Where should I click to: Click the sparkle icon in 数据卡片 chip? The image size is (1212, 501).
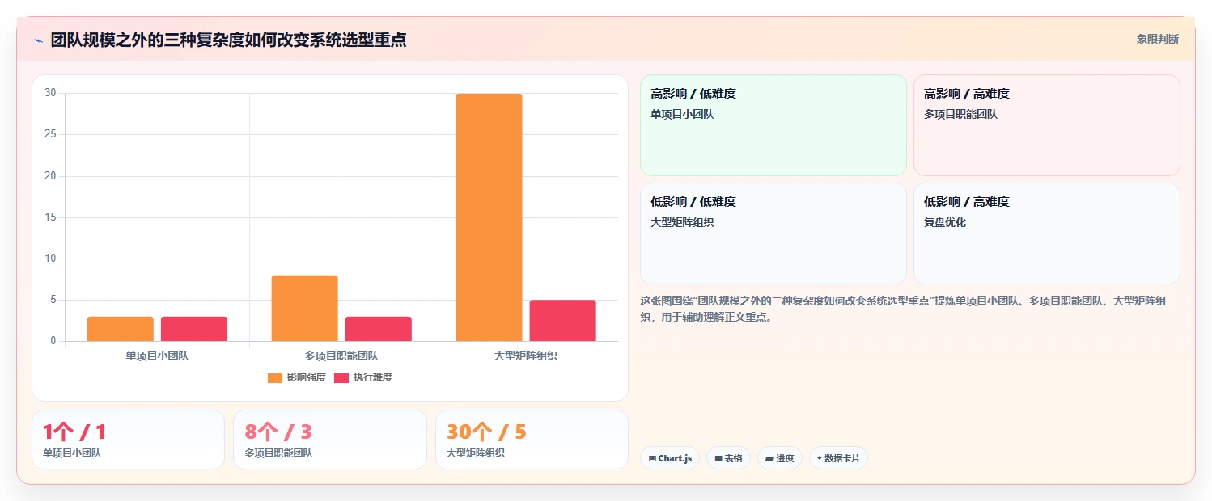tap(820, 458)
